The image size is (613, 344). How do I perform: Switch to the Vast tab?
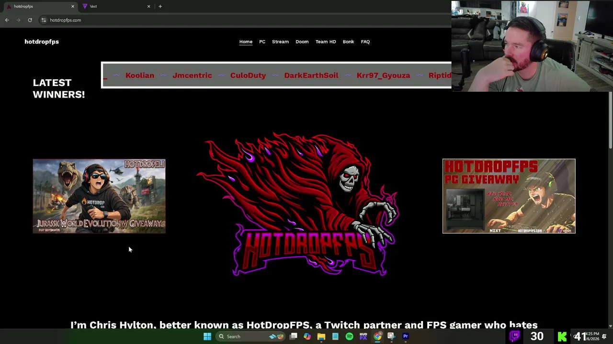[115, 6]
